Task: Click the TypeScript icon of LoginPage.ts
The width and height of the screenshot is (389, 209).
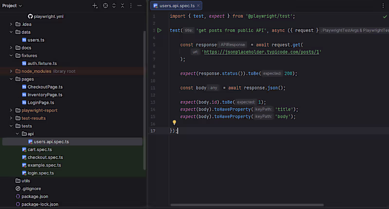Action: coord(24,103)
